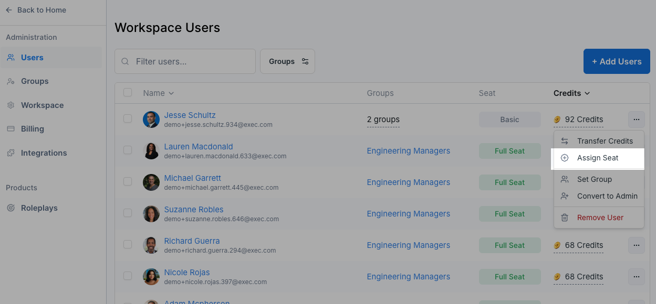656x304 pixels.
Task: Open the Groups filter dropdown
Action: click(287, 61)
